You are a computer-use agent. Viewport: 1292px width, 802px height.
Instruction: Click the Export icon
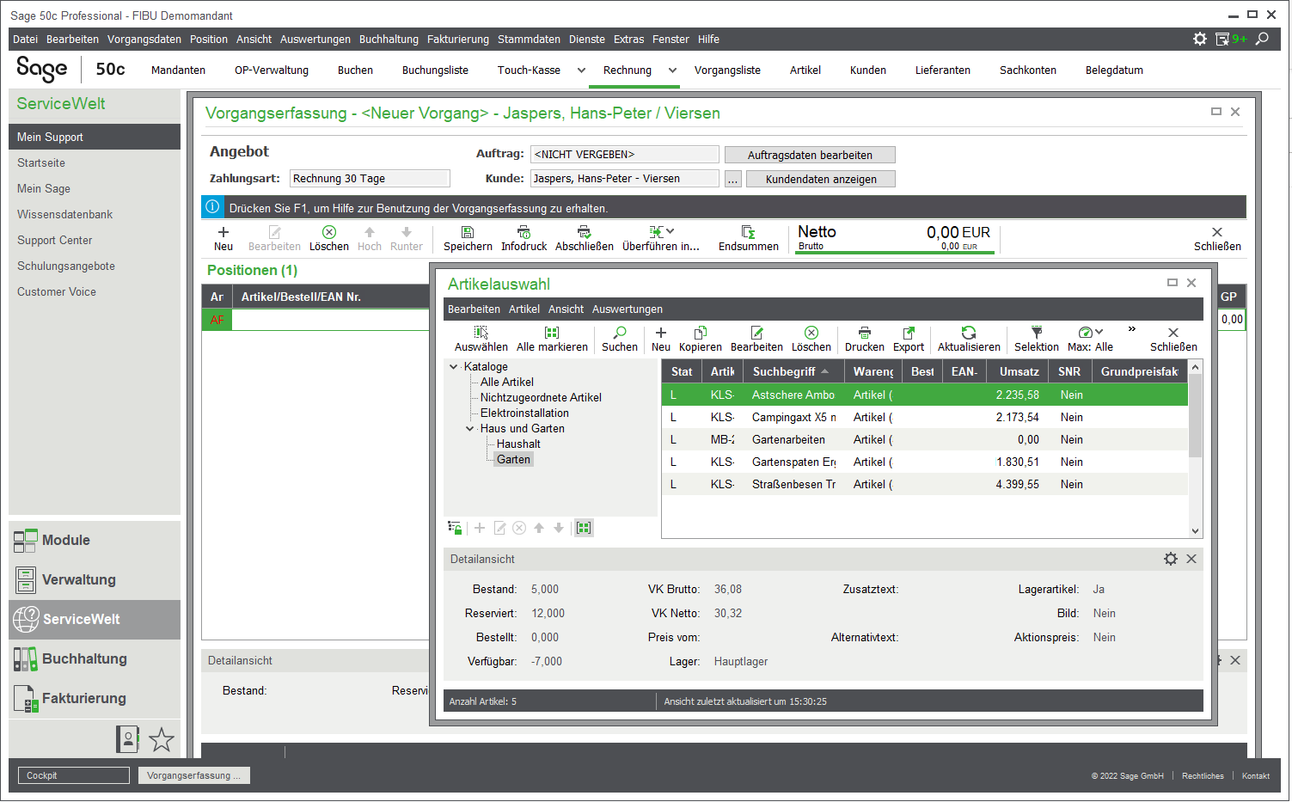[x=908, y=334]
